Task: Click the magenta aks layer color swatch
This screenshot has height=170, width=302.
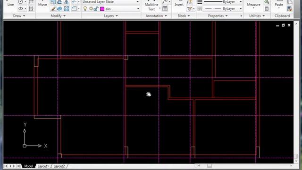Action: [x=102, y=9]
